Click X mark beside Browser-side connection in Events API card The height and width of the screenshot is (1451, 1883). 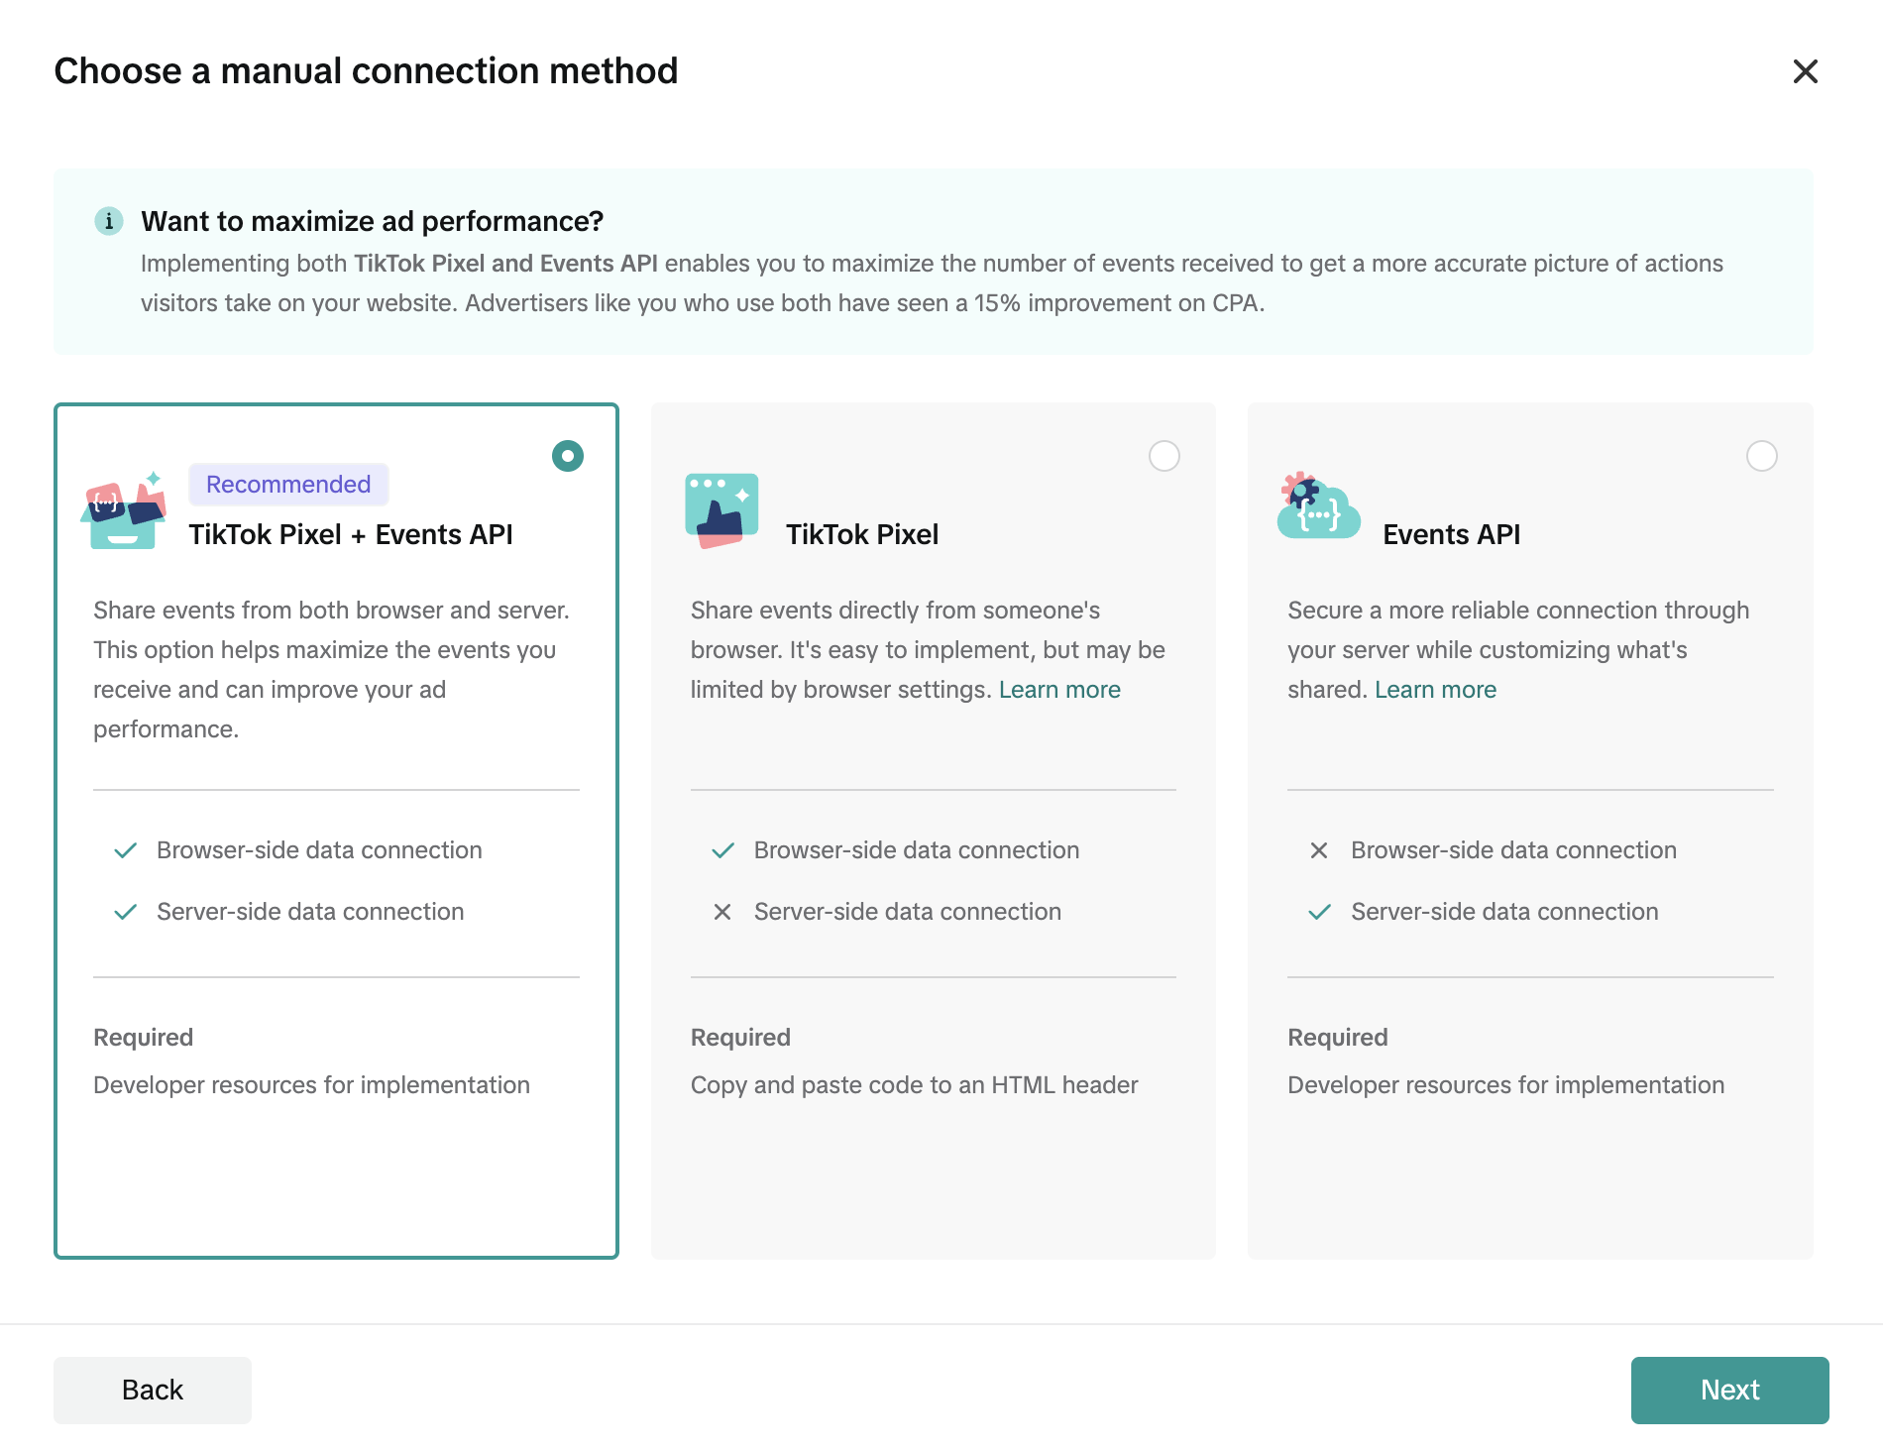[x=1319, y=850]
